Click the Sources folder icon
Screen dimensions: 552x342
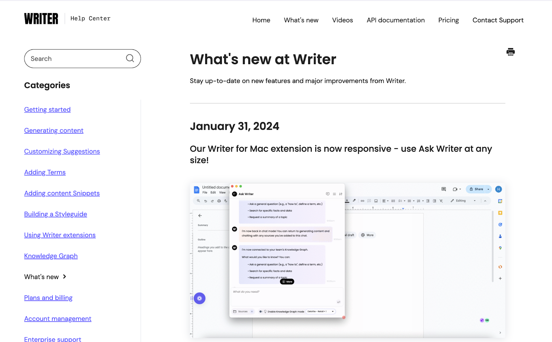tap(235, 311)
